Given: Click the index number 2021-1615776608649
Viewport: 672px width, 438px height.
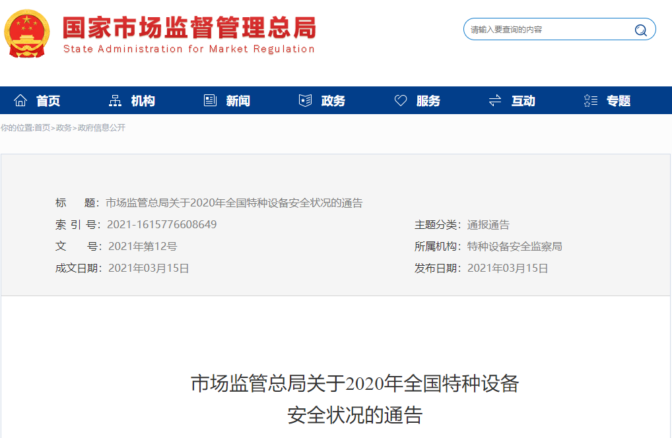Looking at the screenshot, I should pyautogui.click(x=162, y=224).
